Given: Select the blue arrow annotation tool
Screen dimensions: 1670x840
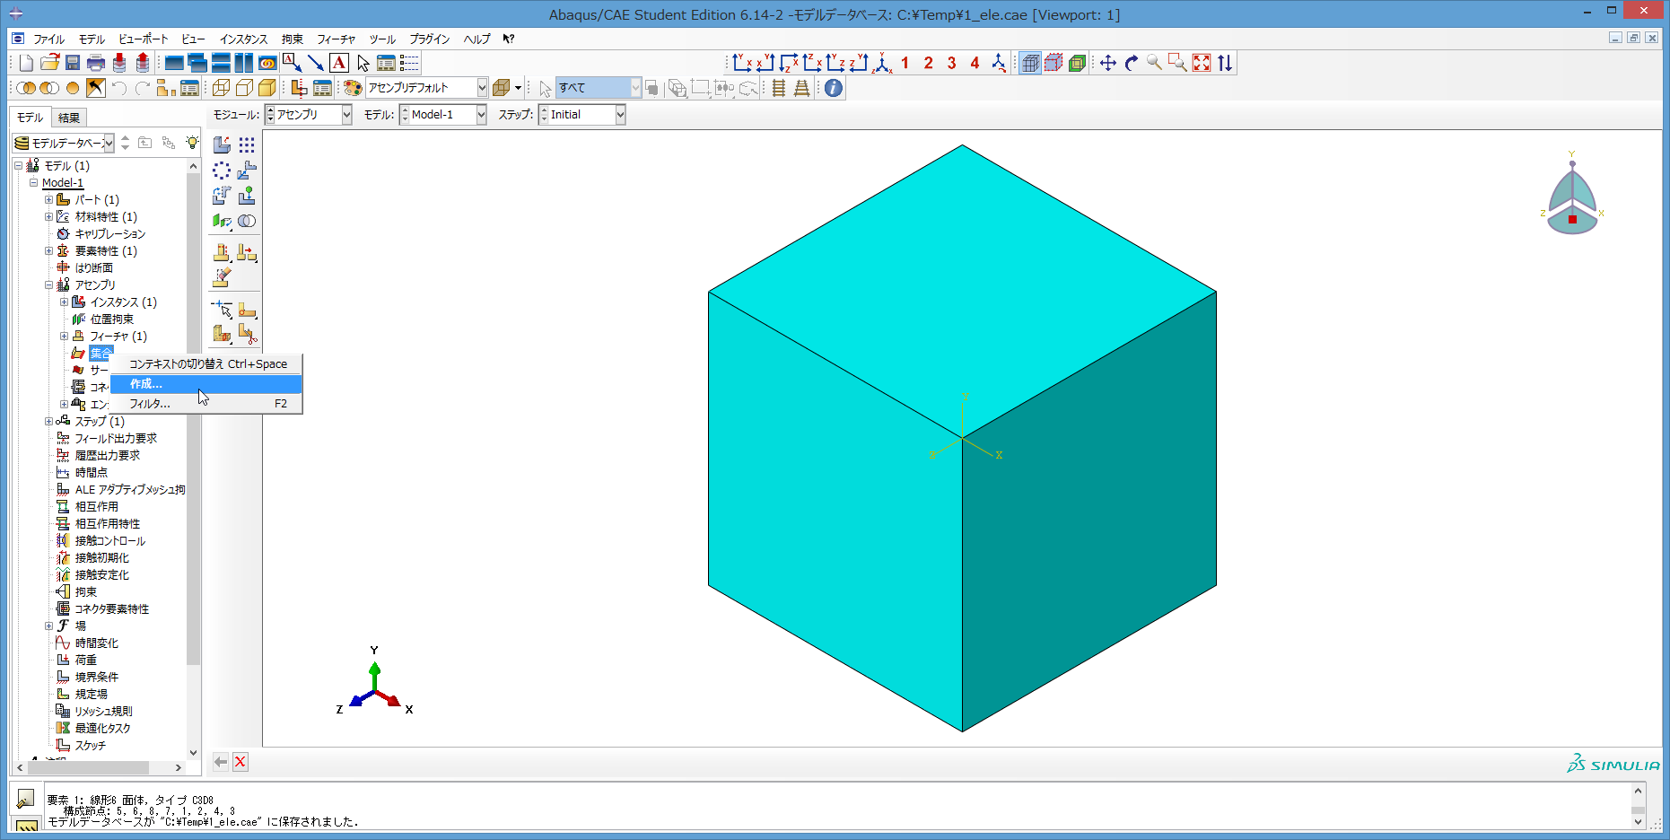Looking at the screenshot, I should (x=316, y=63).
